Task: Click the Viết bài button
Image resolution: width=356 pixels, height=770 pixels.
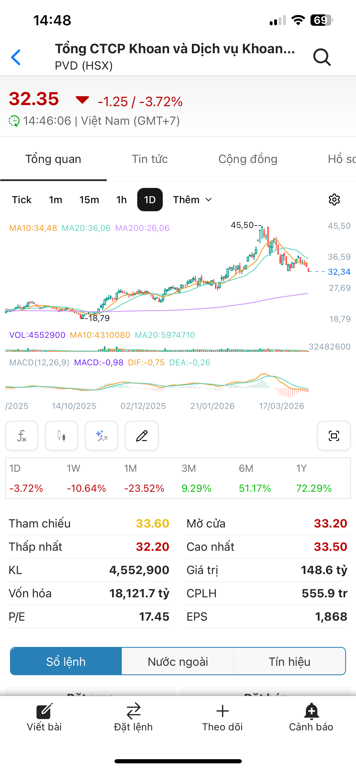Action: (44, 717)
